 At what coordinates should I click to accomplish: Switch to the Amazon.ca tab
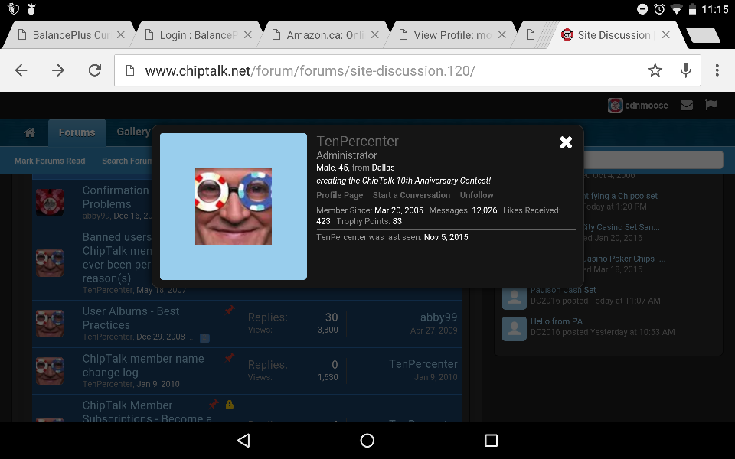tap(323, 35)
